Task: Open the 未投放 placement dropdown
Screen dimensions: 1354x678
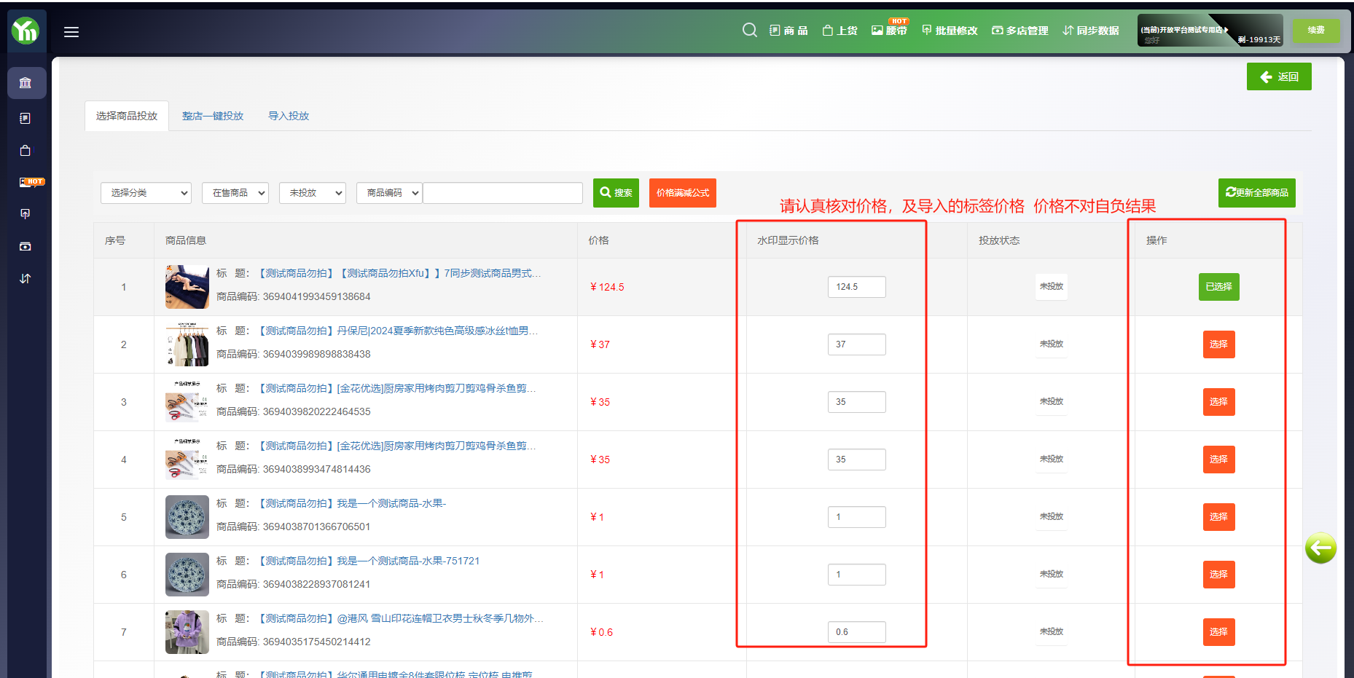Action: coord(312,193)
